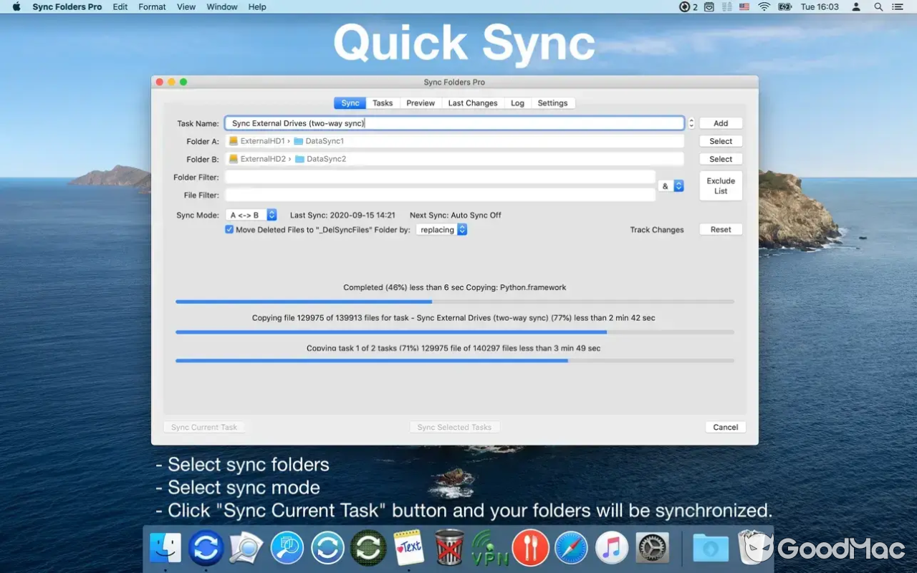Viewport: 917px width, 573px height.
Task: Click the yellow folder icon beside ExternalHD1
Action: (233, 141)
